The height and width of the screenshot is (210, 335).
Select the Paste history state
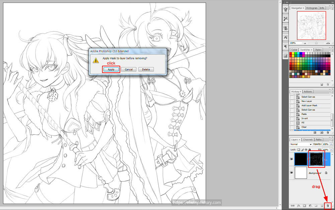tap(313, 114)
